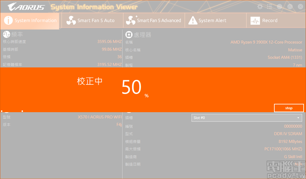Click the dropdown arrow on the slot selector
The height and width of the screenshot is (179, 306).
pos(298,118)
